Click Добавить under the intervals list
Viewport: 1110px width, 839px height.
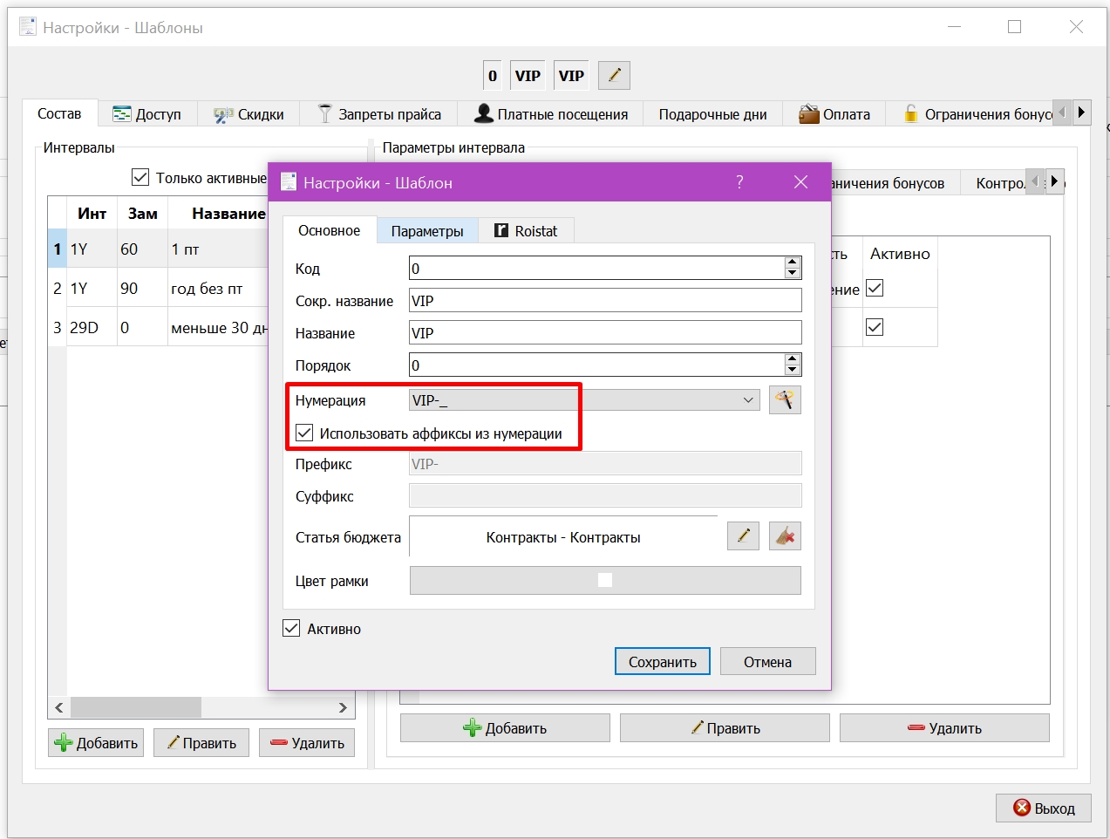[x=96, y=743]
